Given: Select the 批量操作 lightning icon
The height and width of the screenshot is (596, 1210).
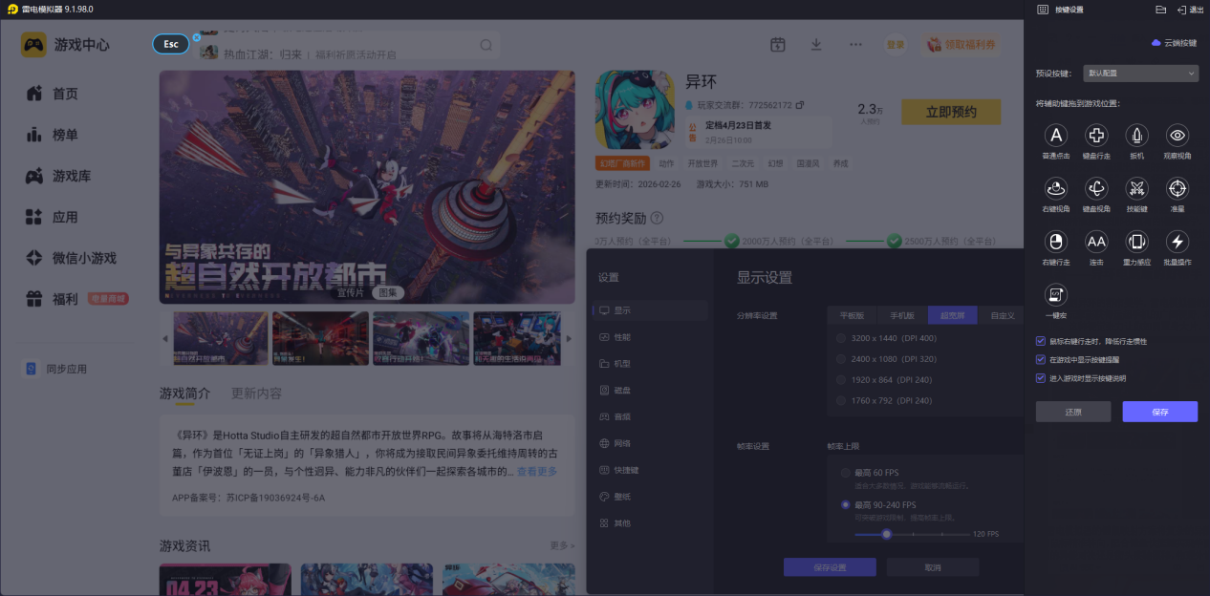Looking at the screenshot, I should [x=1178, y=242].
